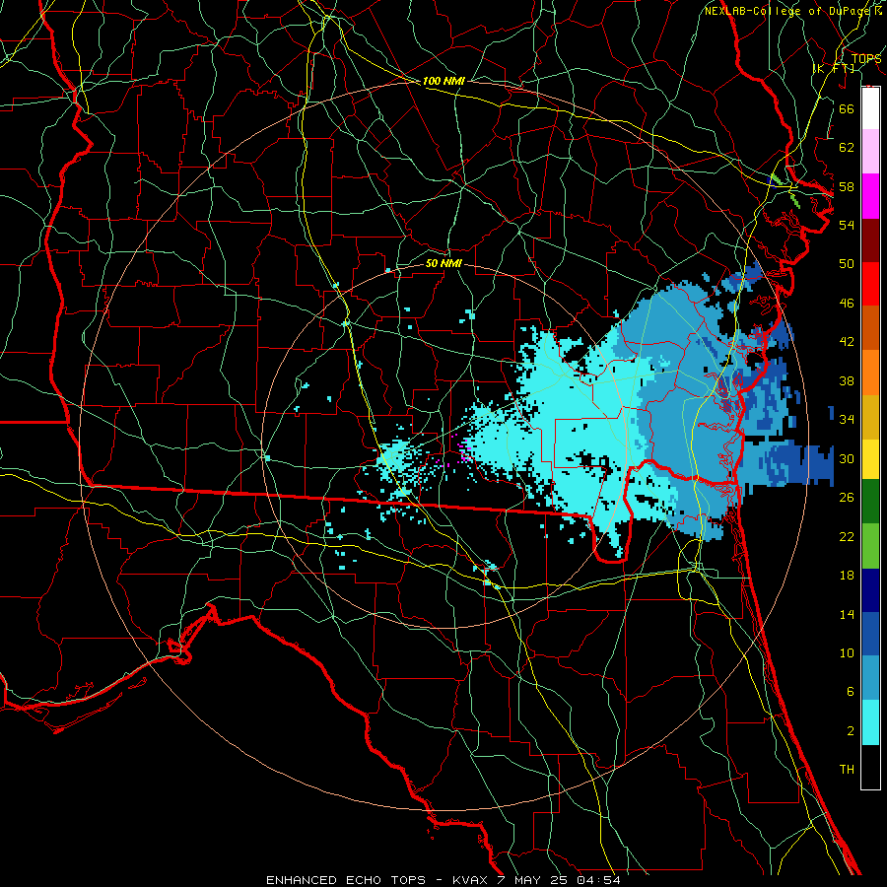Select the magenta legend swatch
The height and width of the screenshot is (887, 887).
point(870,196)
